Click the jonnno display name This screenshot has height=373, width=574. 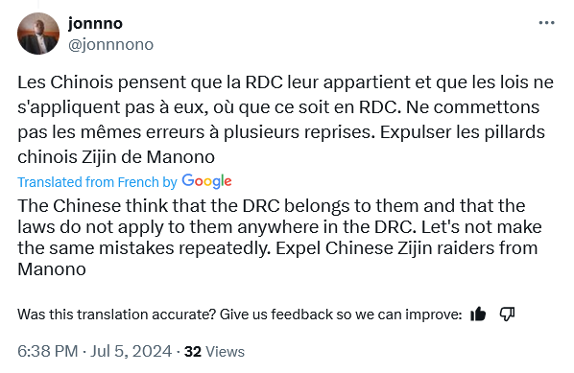[x=95, y=24]
